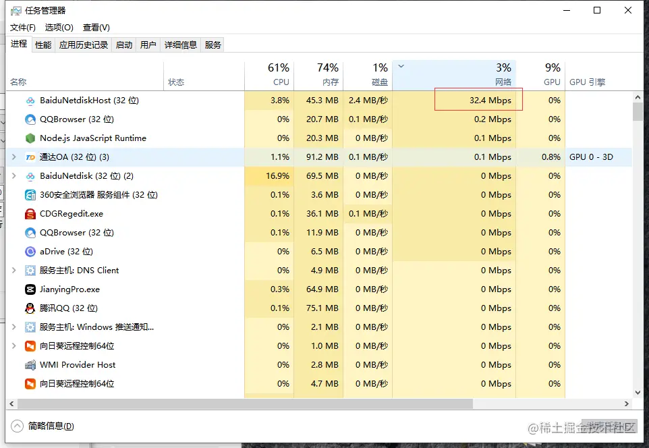Screen dimensions: 649x448
Task: Select the 进程 tab
Action: [x=19, y=44]
